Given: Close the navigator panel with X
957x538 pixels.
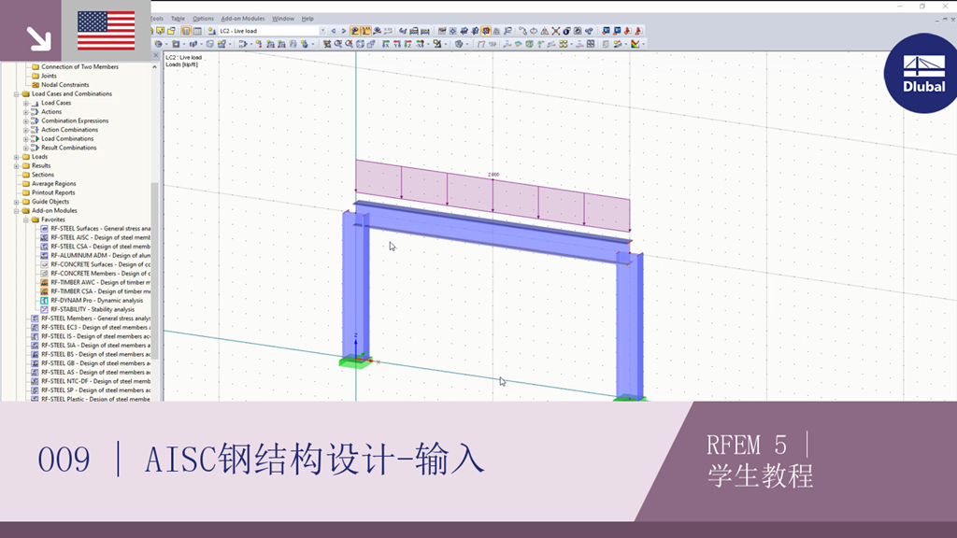Looking at the screenshot, I should click(x=155, y=55).
